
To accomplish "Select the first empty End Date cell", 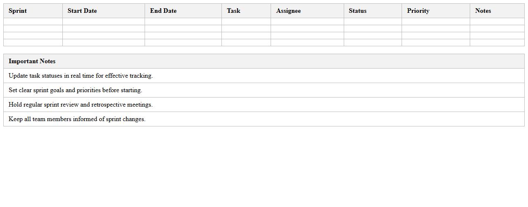I will coord(183,21).
